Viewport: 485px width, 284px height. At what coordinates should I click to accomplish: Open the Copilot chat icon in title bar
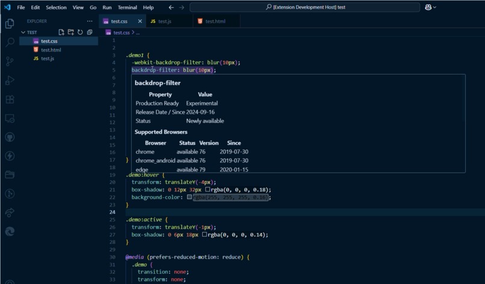(428, 7)
